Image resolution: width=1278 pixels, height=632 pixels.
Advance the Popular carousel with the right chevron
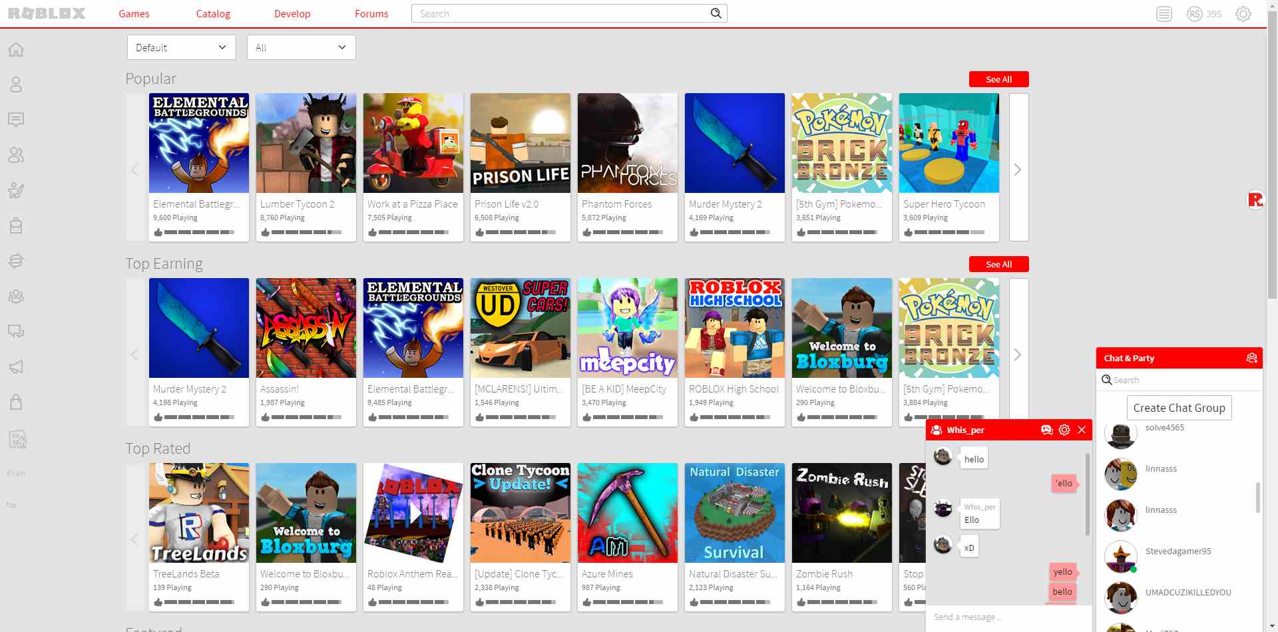point(1018,170)
